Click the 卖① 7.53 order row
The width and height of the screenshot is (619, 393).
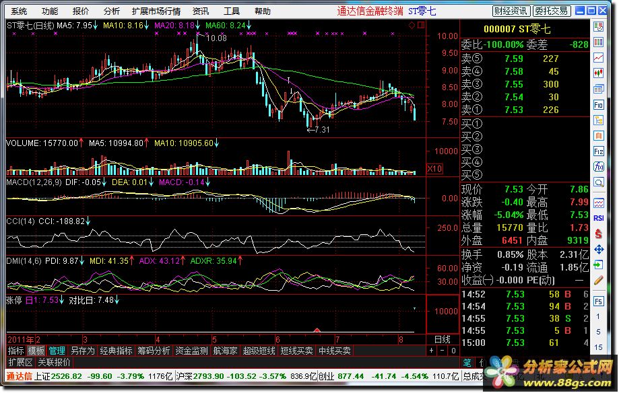pyautogui.click(x=525, y=110)
